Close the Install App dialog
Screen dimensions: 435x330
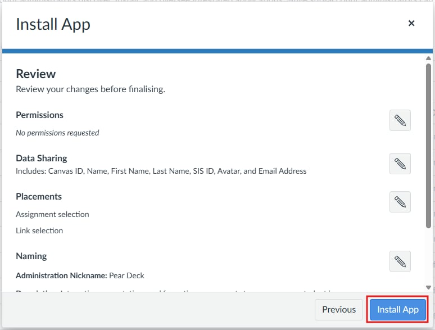coord(411,23)
